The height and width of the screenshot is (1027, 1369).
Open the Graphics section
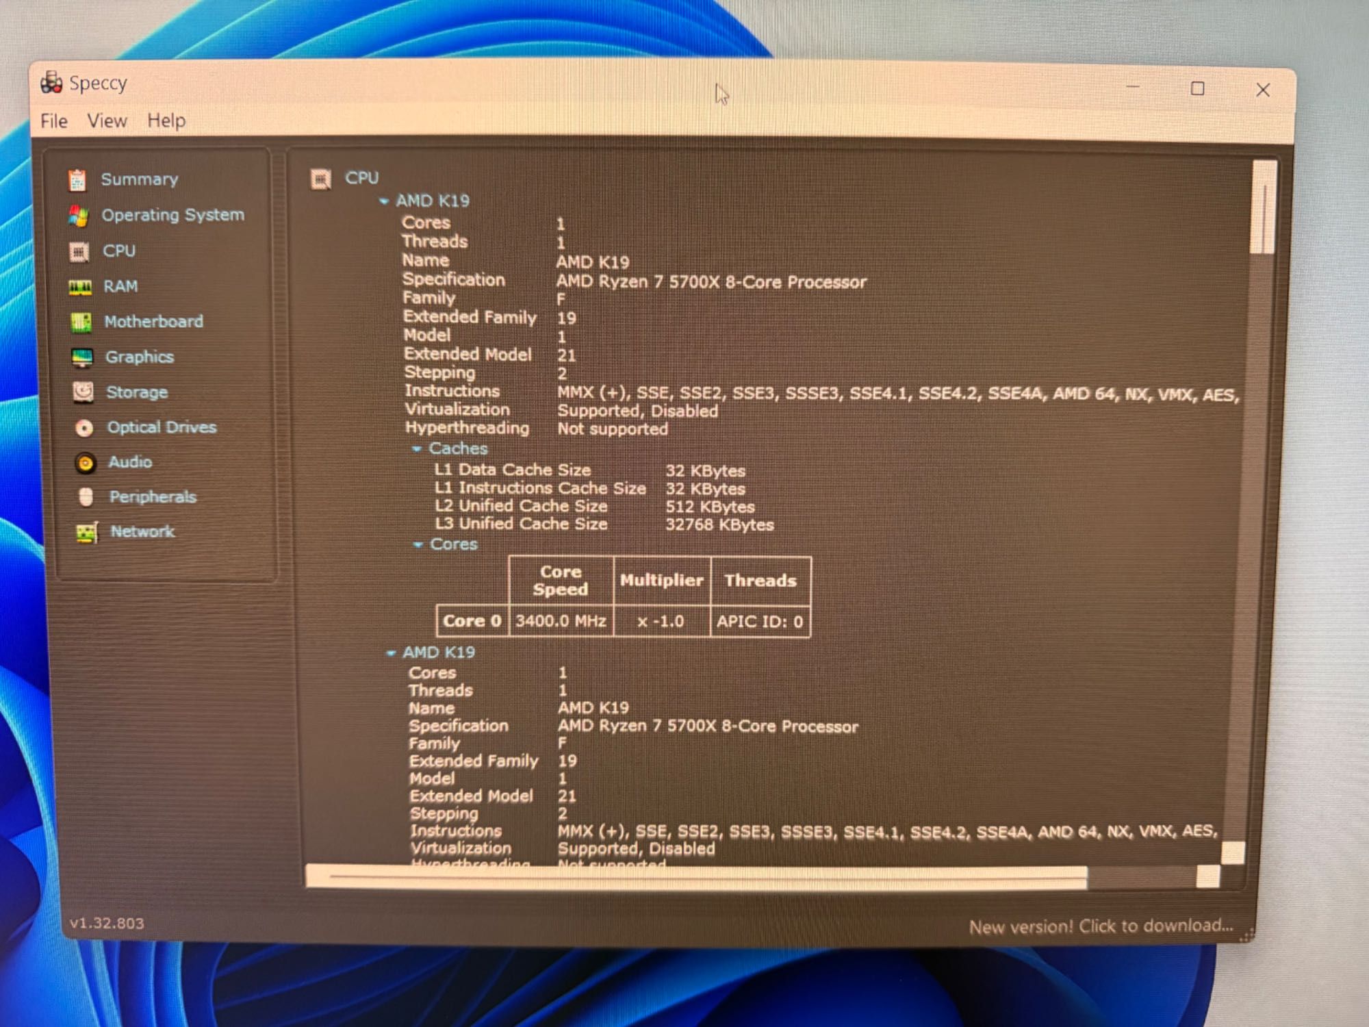(140, 357)
